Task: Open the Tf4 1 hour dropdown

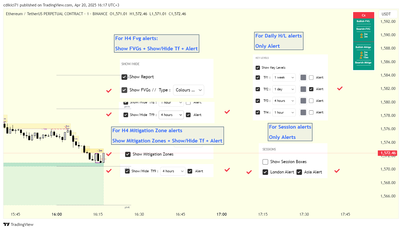Action: (x=284, y=112)
